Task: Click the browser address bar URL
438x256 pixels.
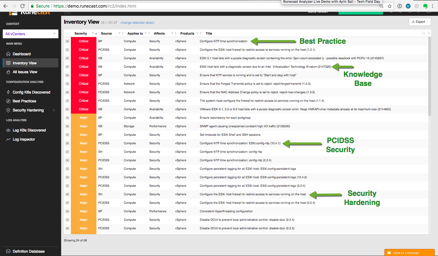Action: tap(95, 6)
